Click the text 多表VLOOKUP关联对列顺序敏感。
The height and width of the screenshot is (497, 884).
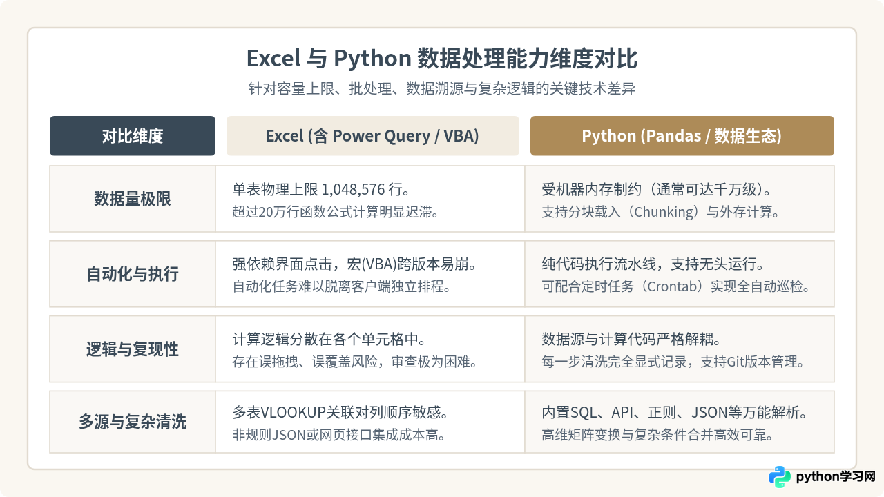click(x=341, y=413)
